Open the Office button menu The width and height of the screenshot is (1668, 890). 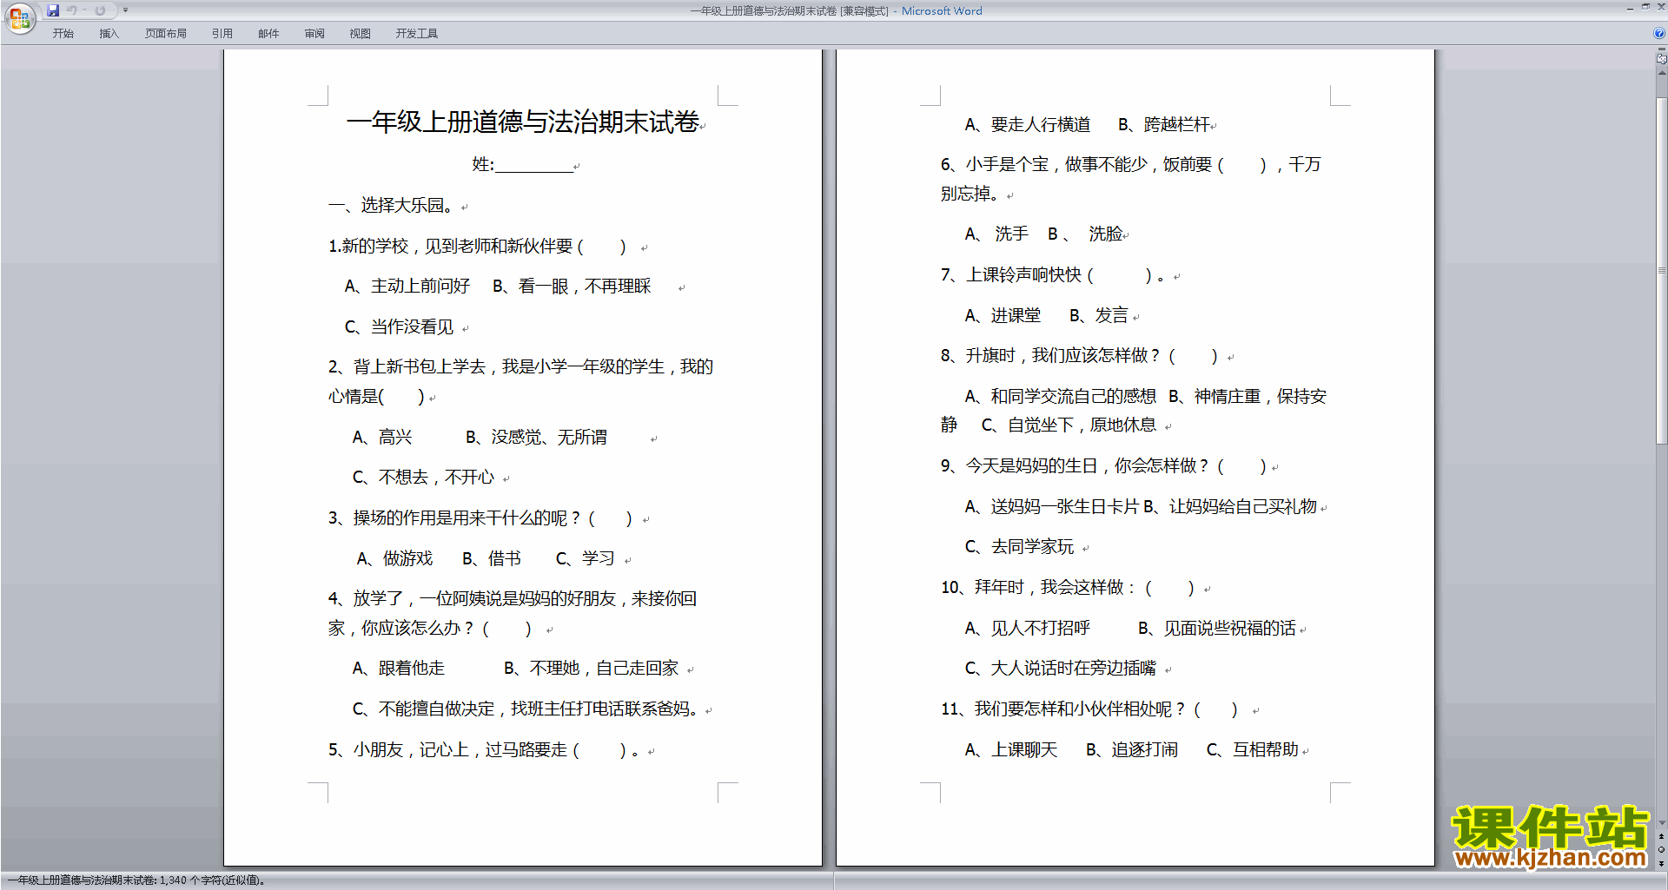coord(19,16)
